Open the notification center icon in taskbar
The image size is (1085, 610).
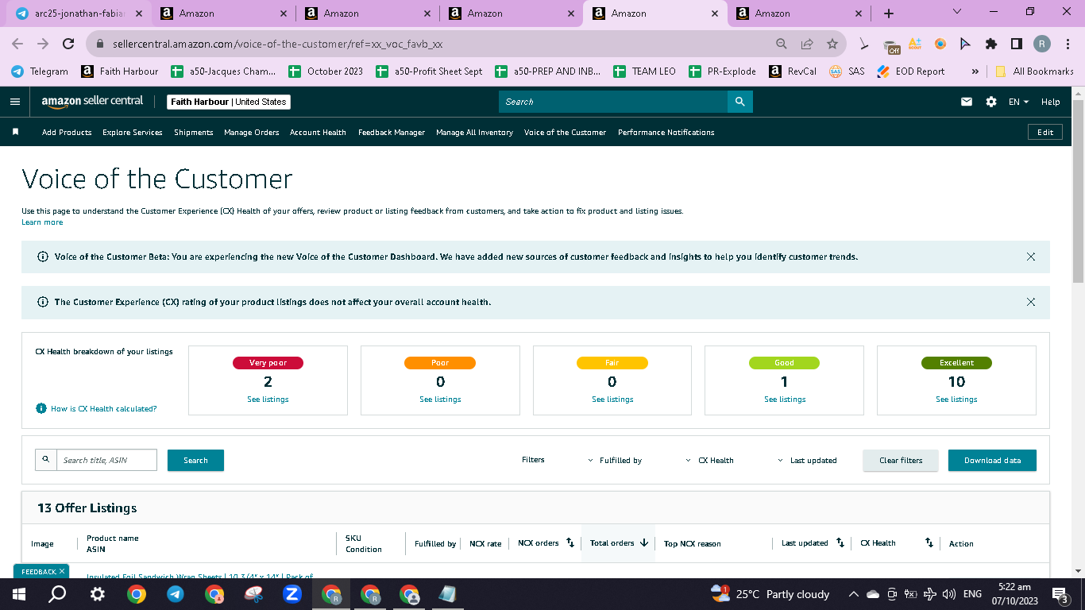coord(1060,594)
